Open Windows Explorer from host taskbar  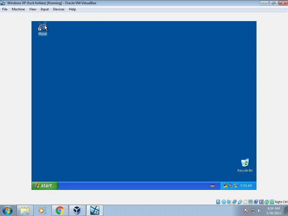point(25,210)
